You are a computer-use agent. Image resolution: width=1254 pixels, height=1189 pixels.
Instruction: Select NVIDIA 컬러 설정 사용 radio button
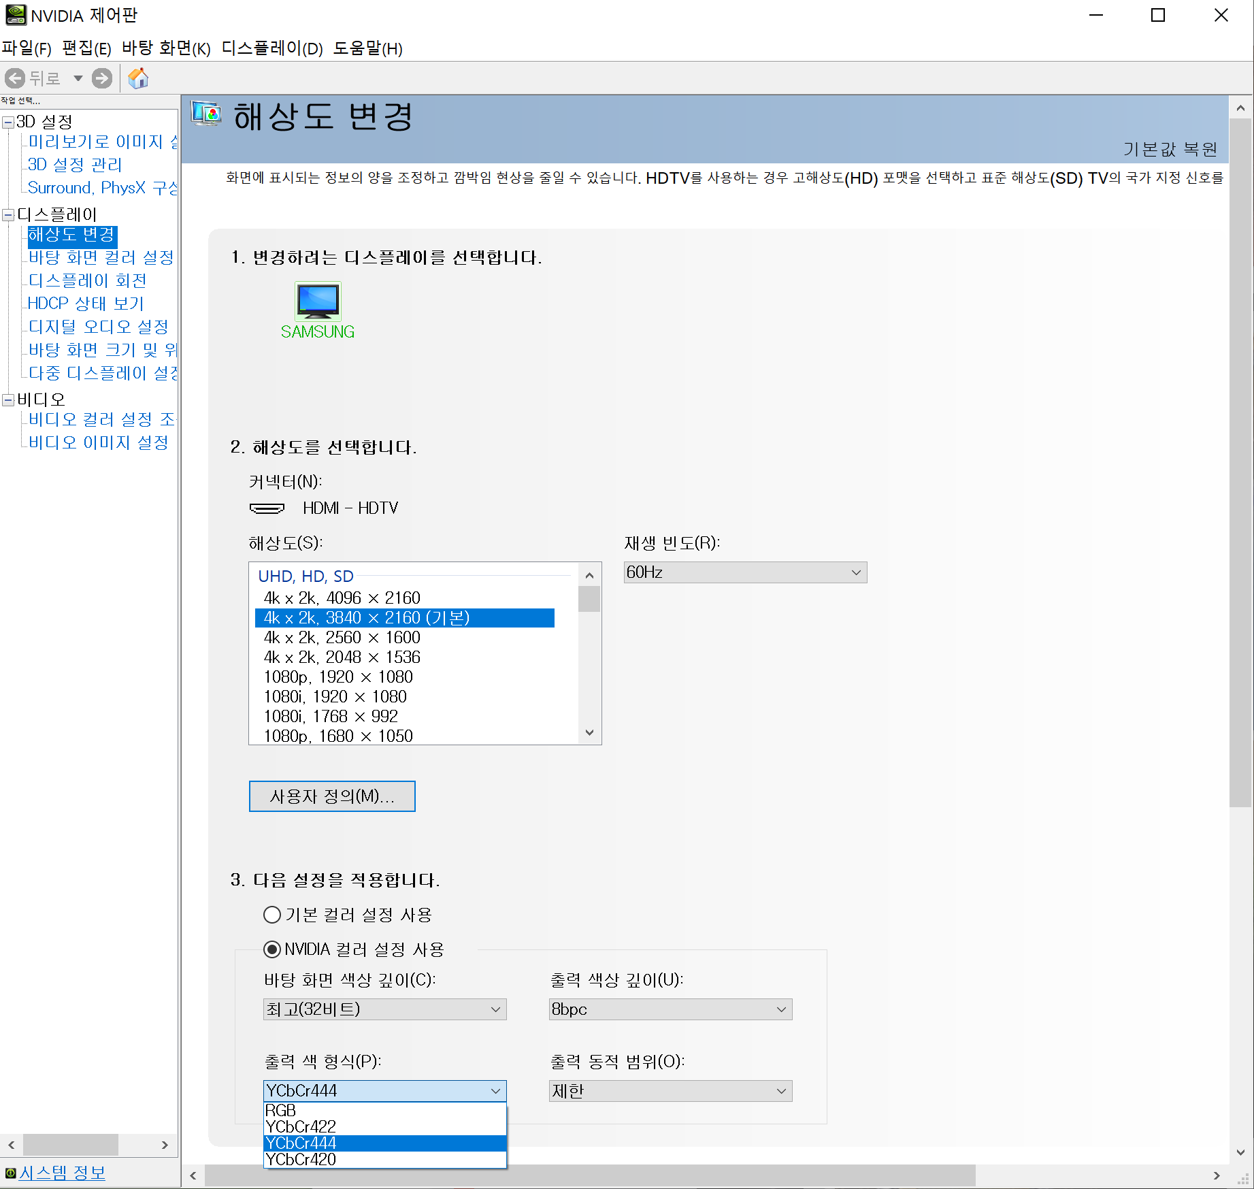272,949
